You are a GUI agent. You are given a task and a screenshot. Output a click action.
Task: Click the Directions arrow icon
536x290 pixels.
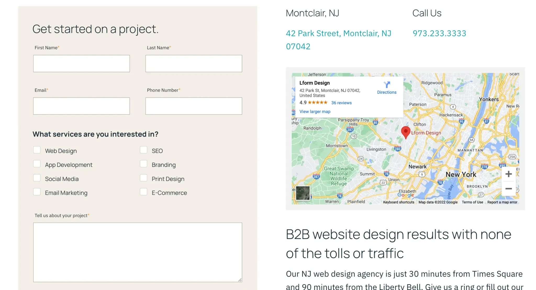pos(387,85)
